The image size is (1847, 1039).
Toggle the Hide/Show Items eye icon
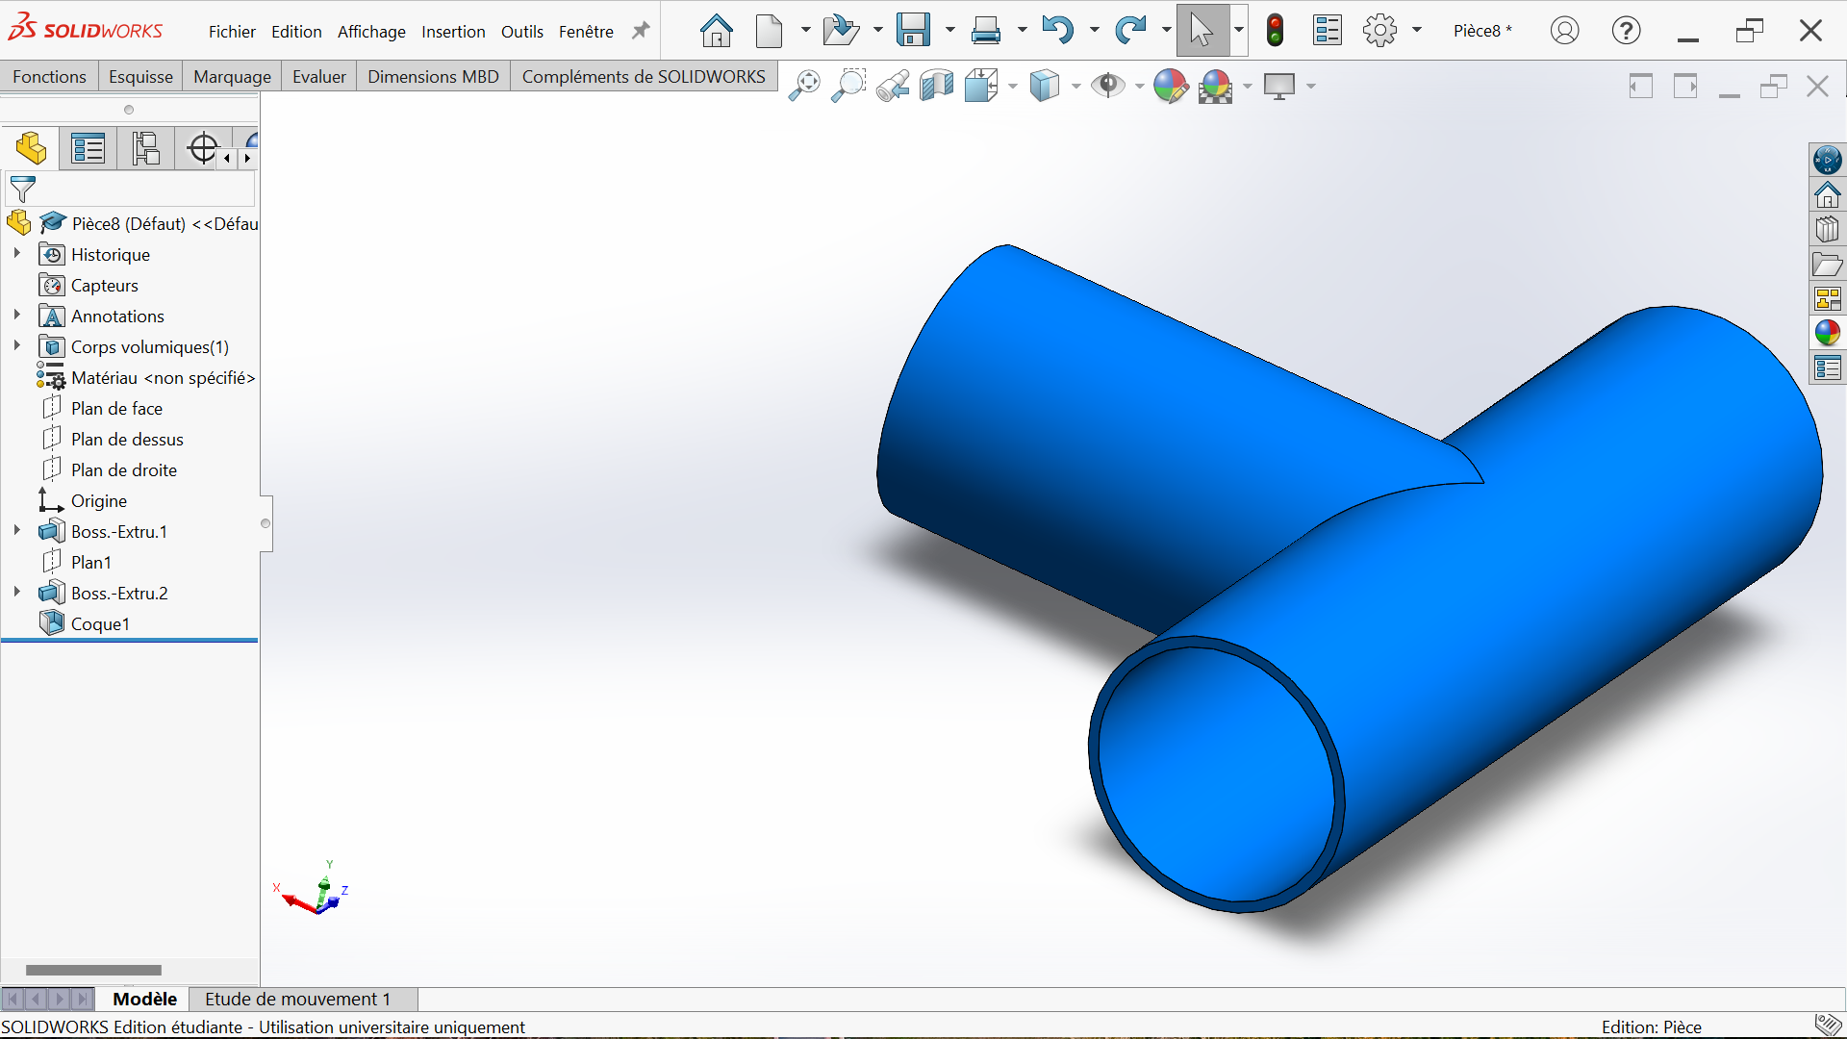point(1108,86)
